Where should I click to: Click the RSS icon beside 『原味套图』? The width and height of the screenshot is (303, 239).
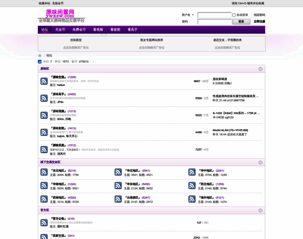[x=44, y=132]
